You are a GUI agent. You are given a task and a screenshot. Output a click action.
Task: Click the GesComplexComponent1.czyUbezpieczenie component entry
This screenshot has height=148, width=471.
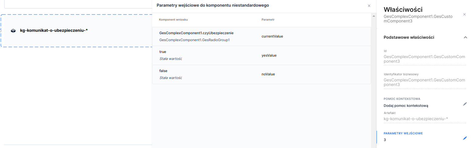click(x=196, y=33)
